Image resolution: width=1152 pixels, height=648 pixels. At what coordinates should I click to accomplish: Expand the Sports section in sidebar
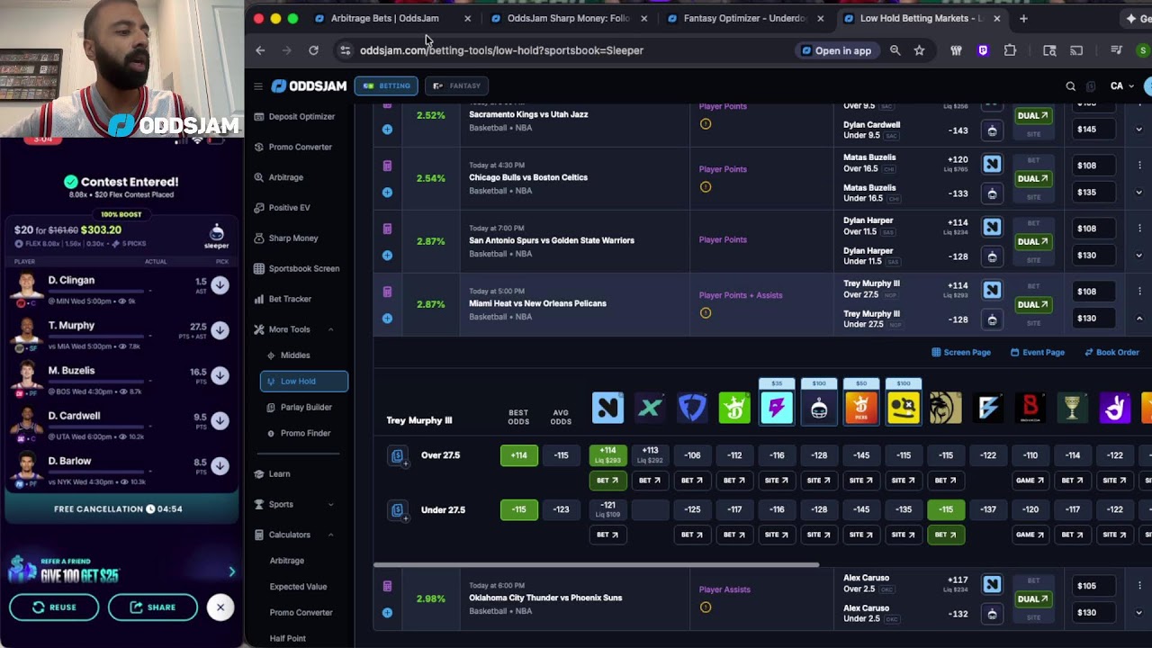click(x=330, y=504)
